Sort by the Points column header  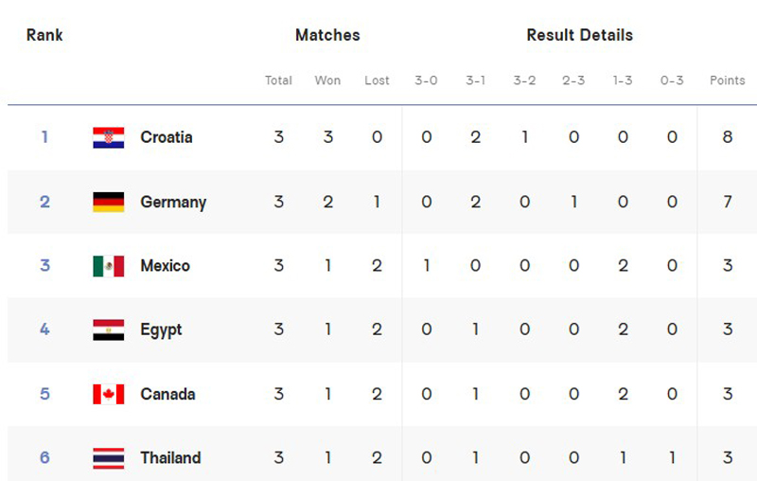coord(728,80)
